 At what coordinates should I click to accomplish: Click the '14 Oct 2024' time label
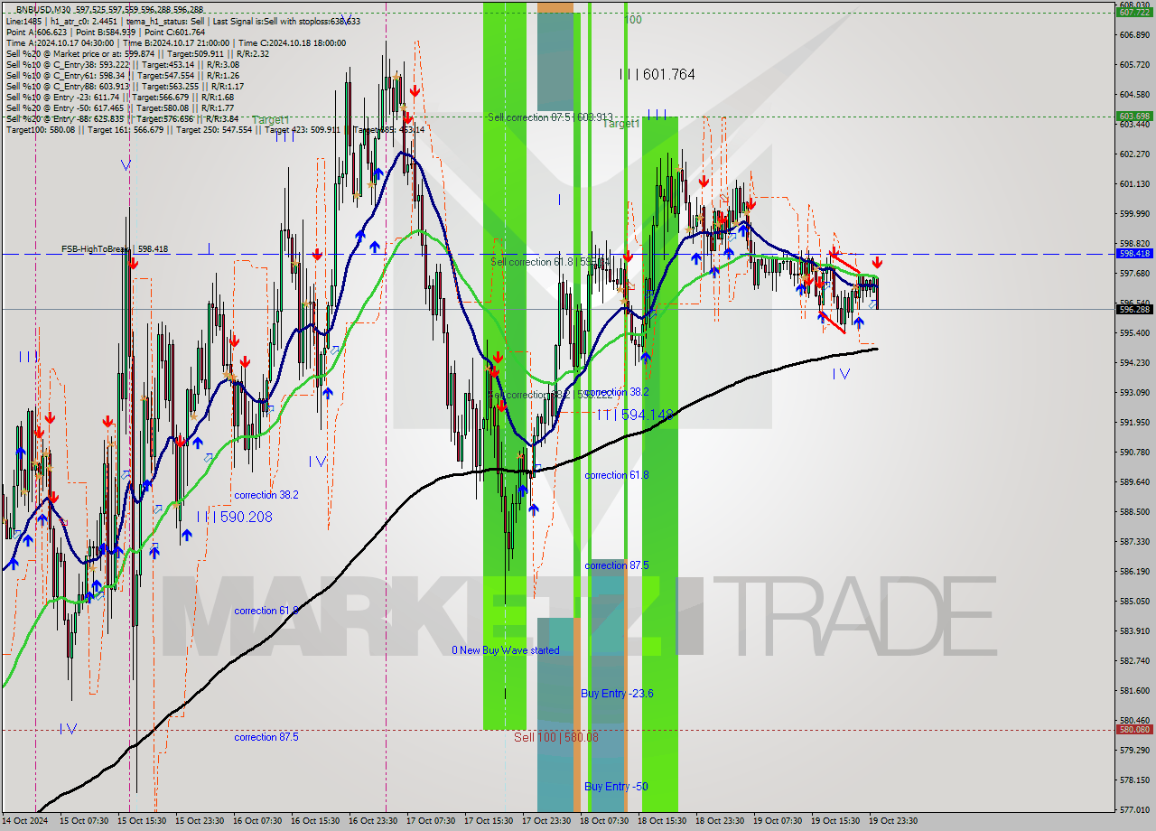[x=24, y=821]
